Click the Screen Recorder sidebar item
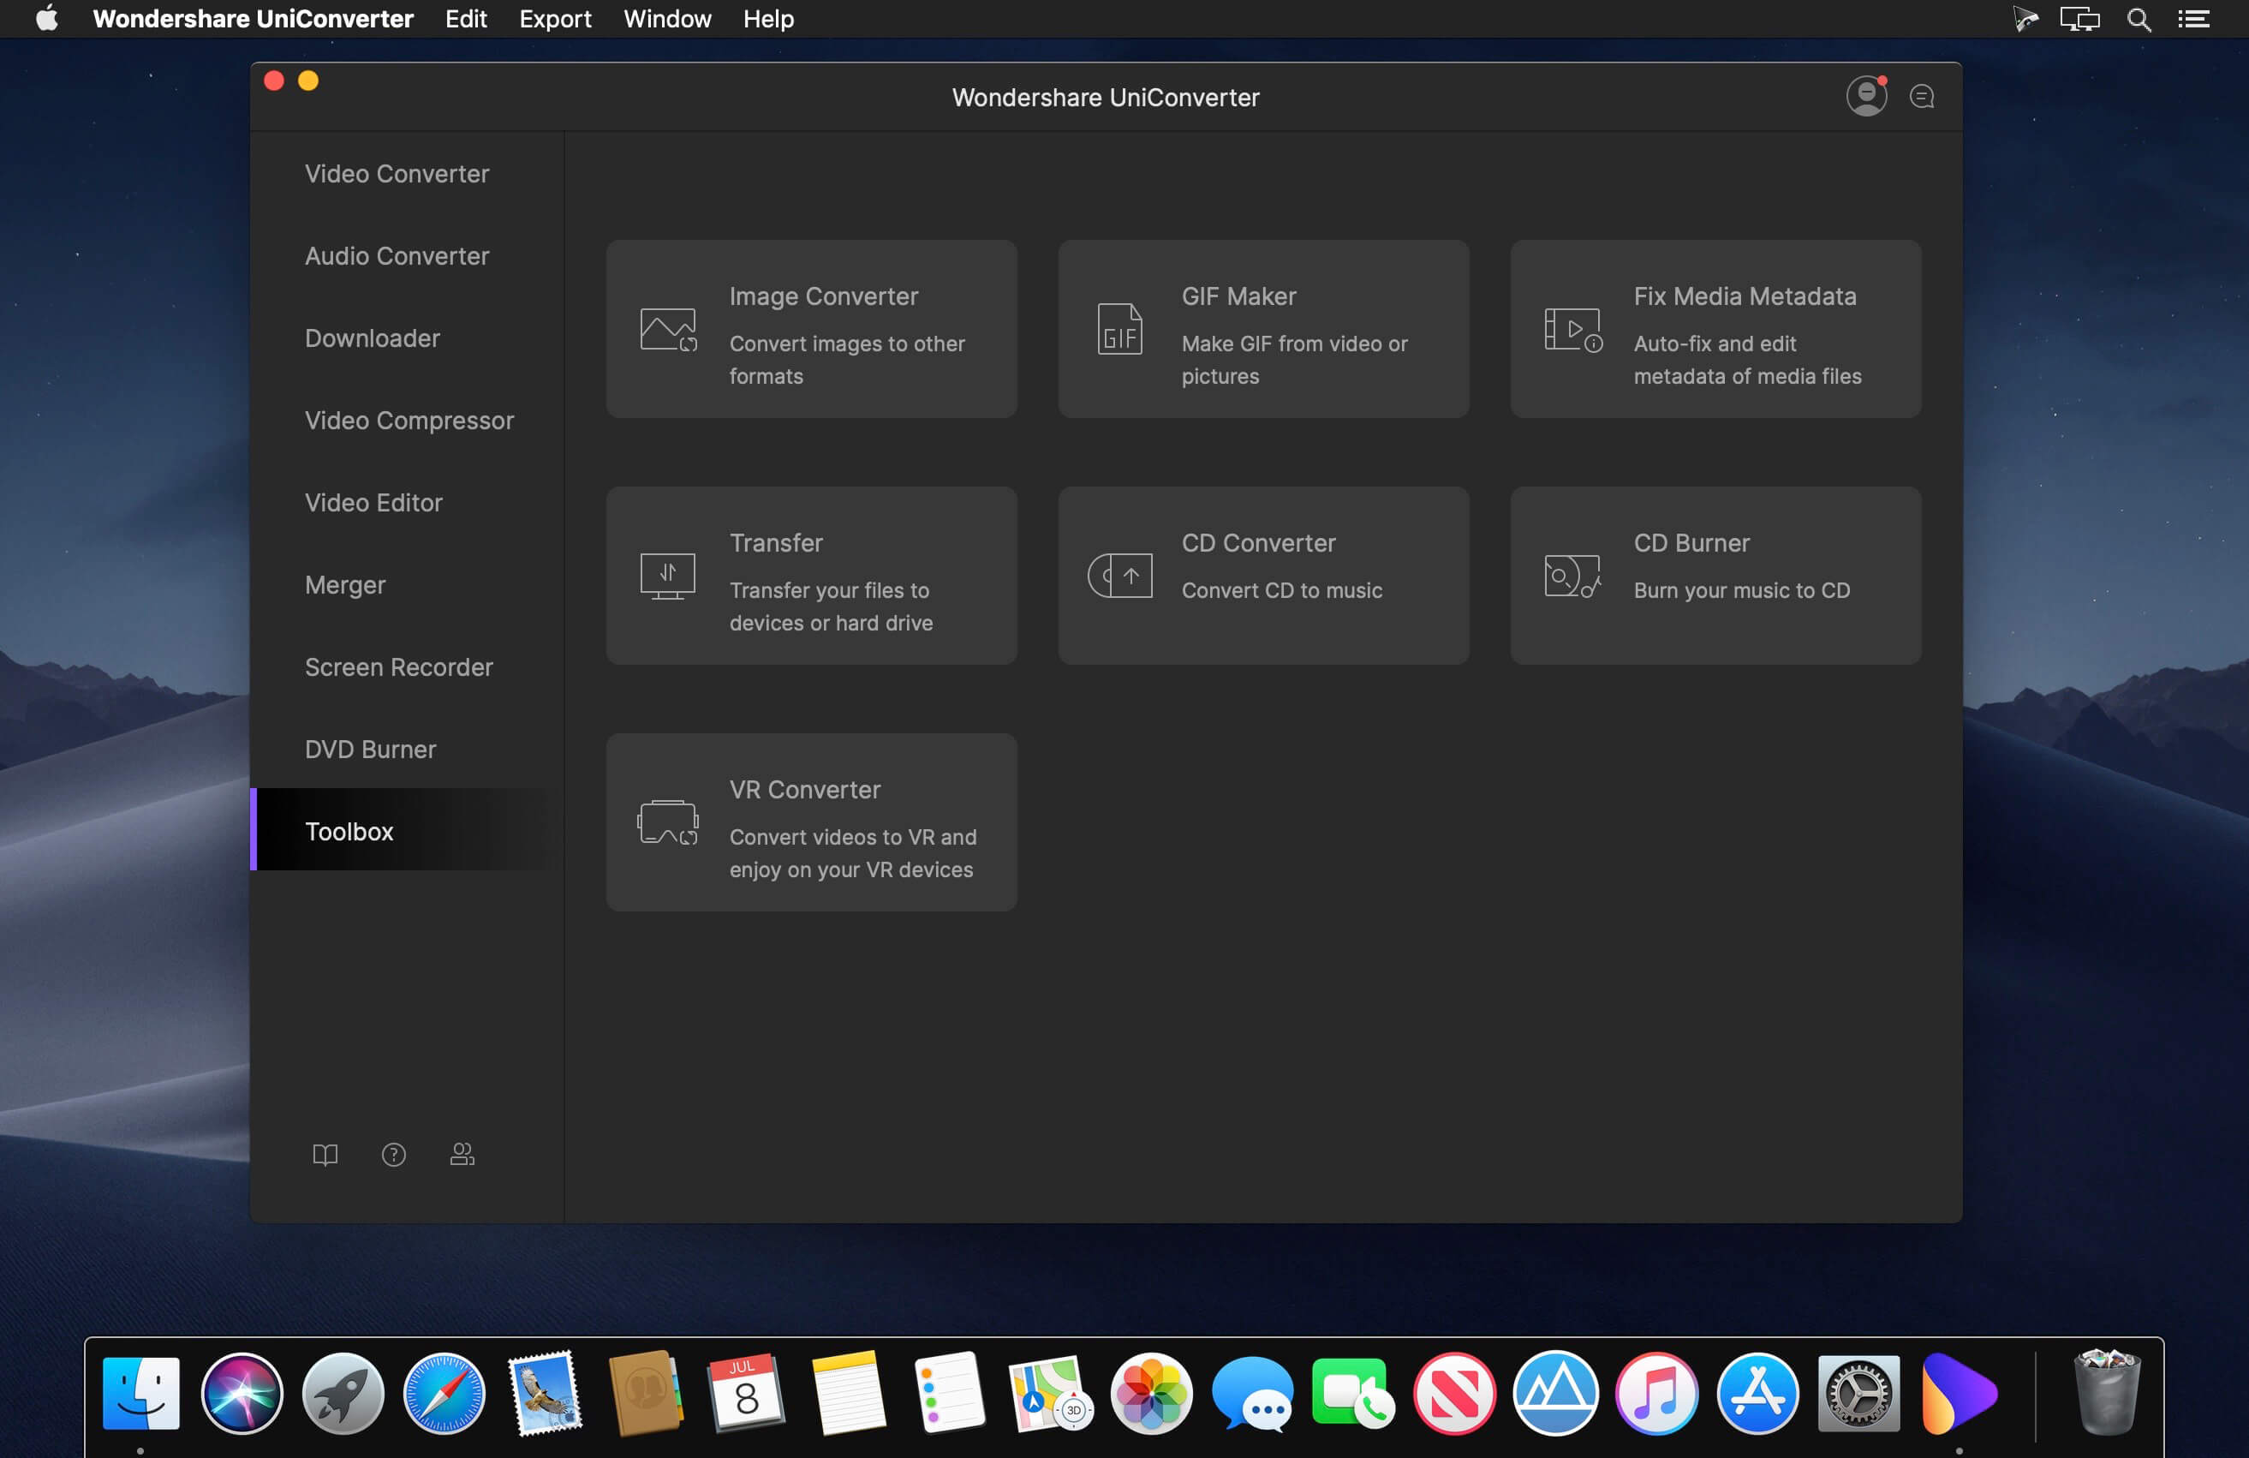 click(x=398, y=666)
